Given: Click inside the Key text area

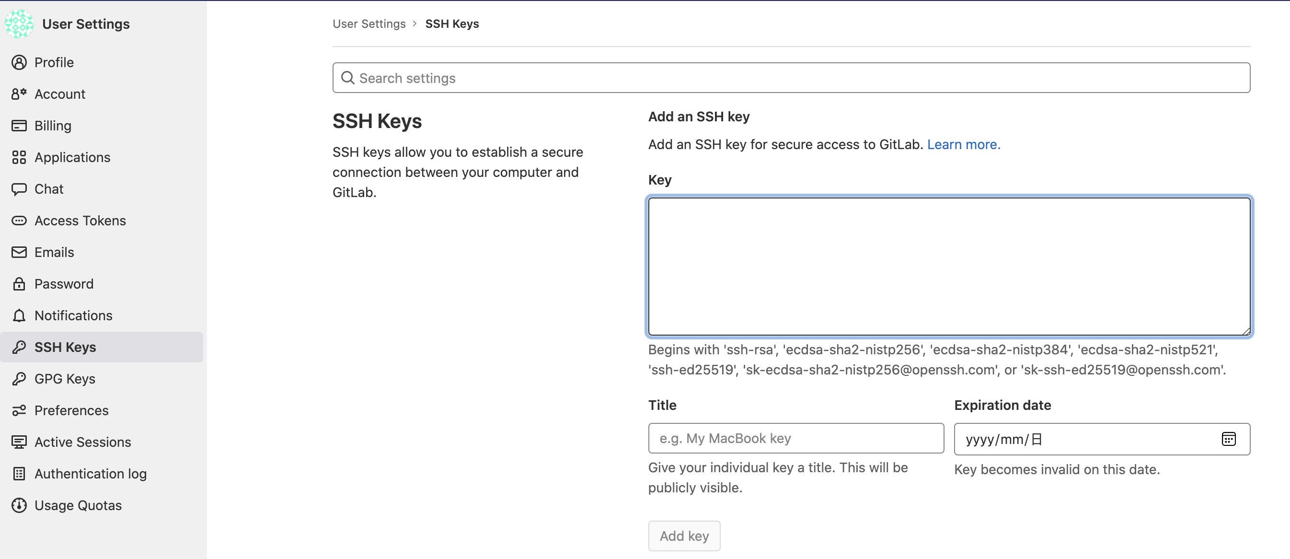Looking at the screenshot, I should 949,266.
